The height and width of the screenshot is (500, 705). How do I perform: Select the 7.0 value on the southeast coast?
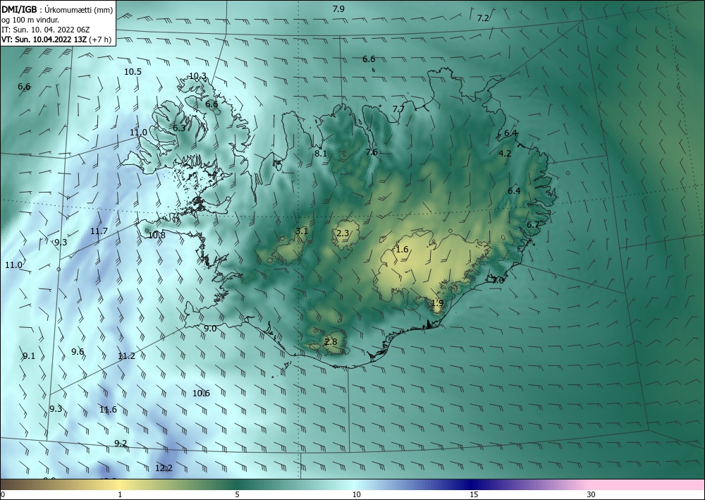point(498,280)
